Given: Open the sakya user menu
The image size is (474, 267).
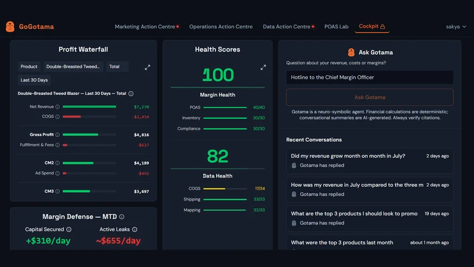Looking at the screenshot, I should [x=456, y=27].
